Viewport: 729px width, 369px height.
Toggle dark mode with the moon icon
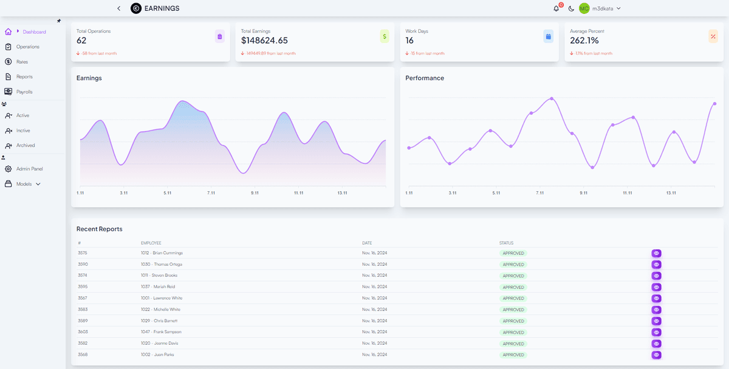click(570, 8)
